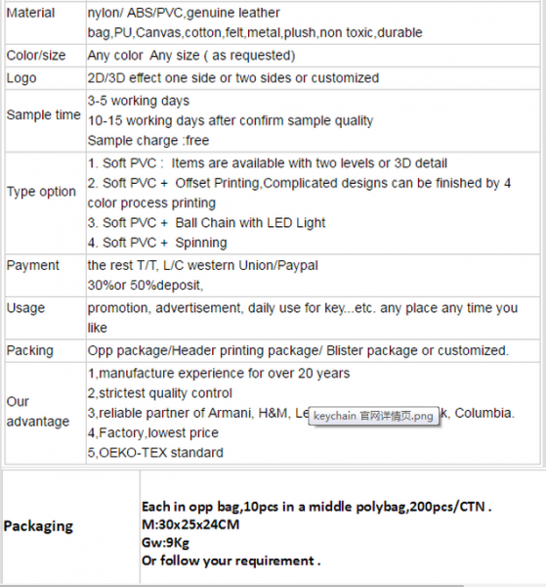This screenshot has height=587, width=546.
Task: Click the Payment row label
Action: pyautogui.click(x=32, y=265)
